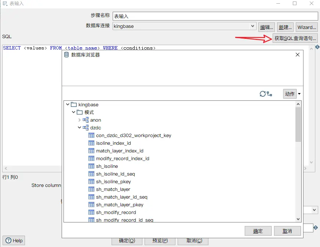Image resolution: width=320 pixels, height=247 pixels.
Task: Collapse the kingbase root node
Action: (x=68, y=104)
